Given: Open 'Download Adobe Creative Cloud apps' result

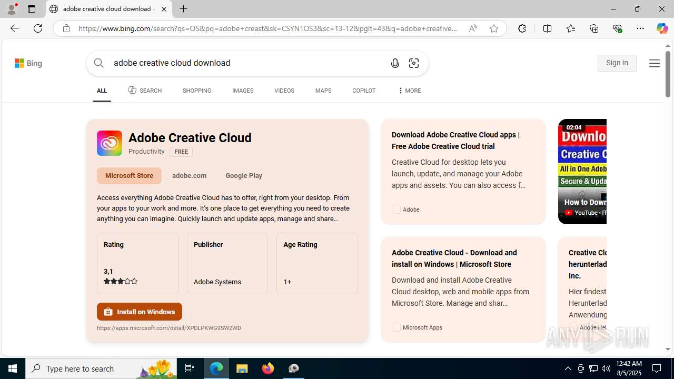Looking at the screenshot, I should [x=455, y=141].
